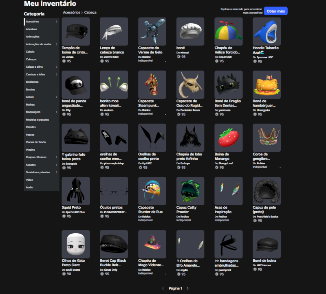326x294 pixels.
Task: Click the Boina de Morango strawberry image
Action: click(229, 138)
